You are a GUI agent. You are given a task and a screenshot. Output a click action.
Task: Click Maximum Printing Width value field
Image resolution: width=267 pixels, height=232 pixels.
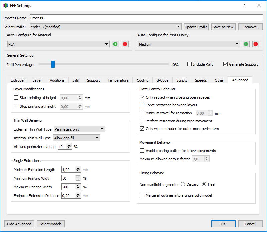[x=68, y=187]
